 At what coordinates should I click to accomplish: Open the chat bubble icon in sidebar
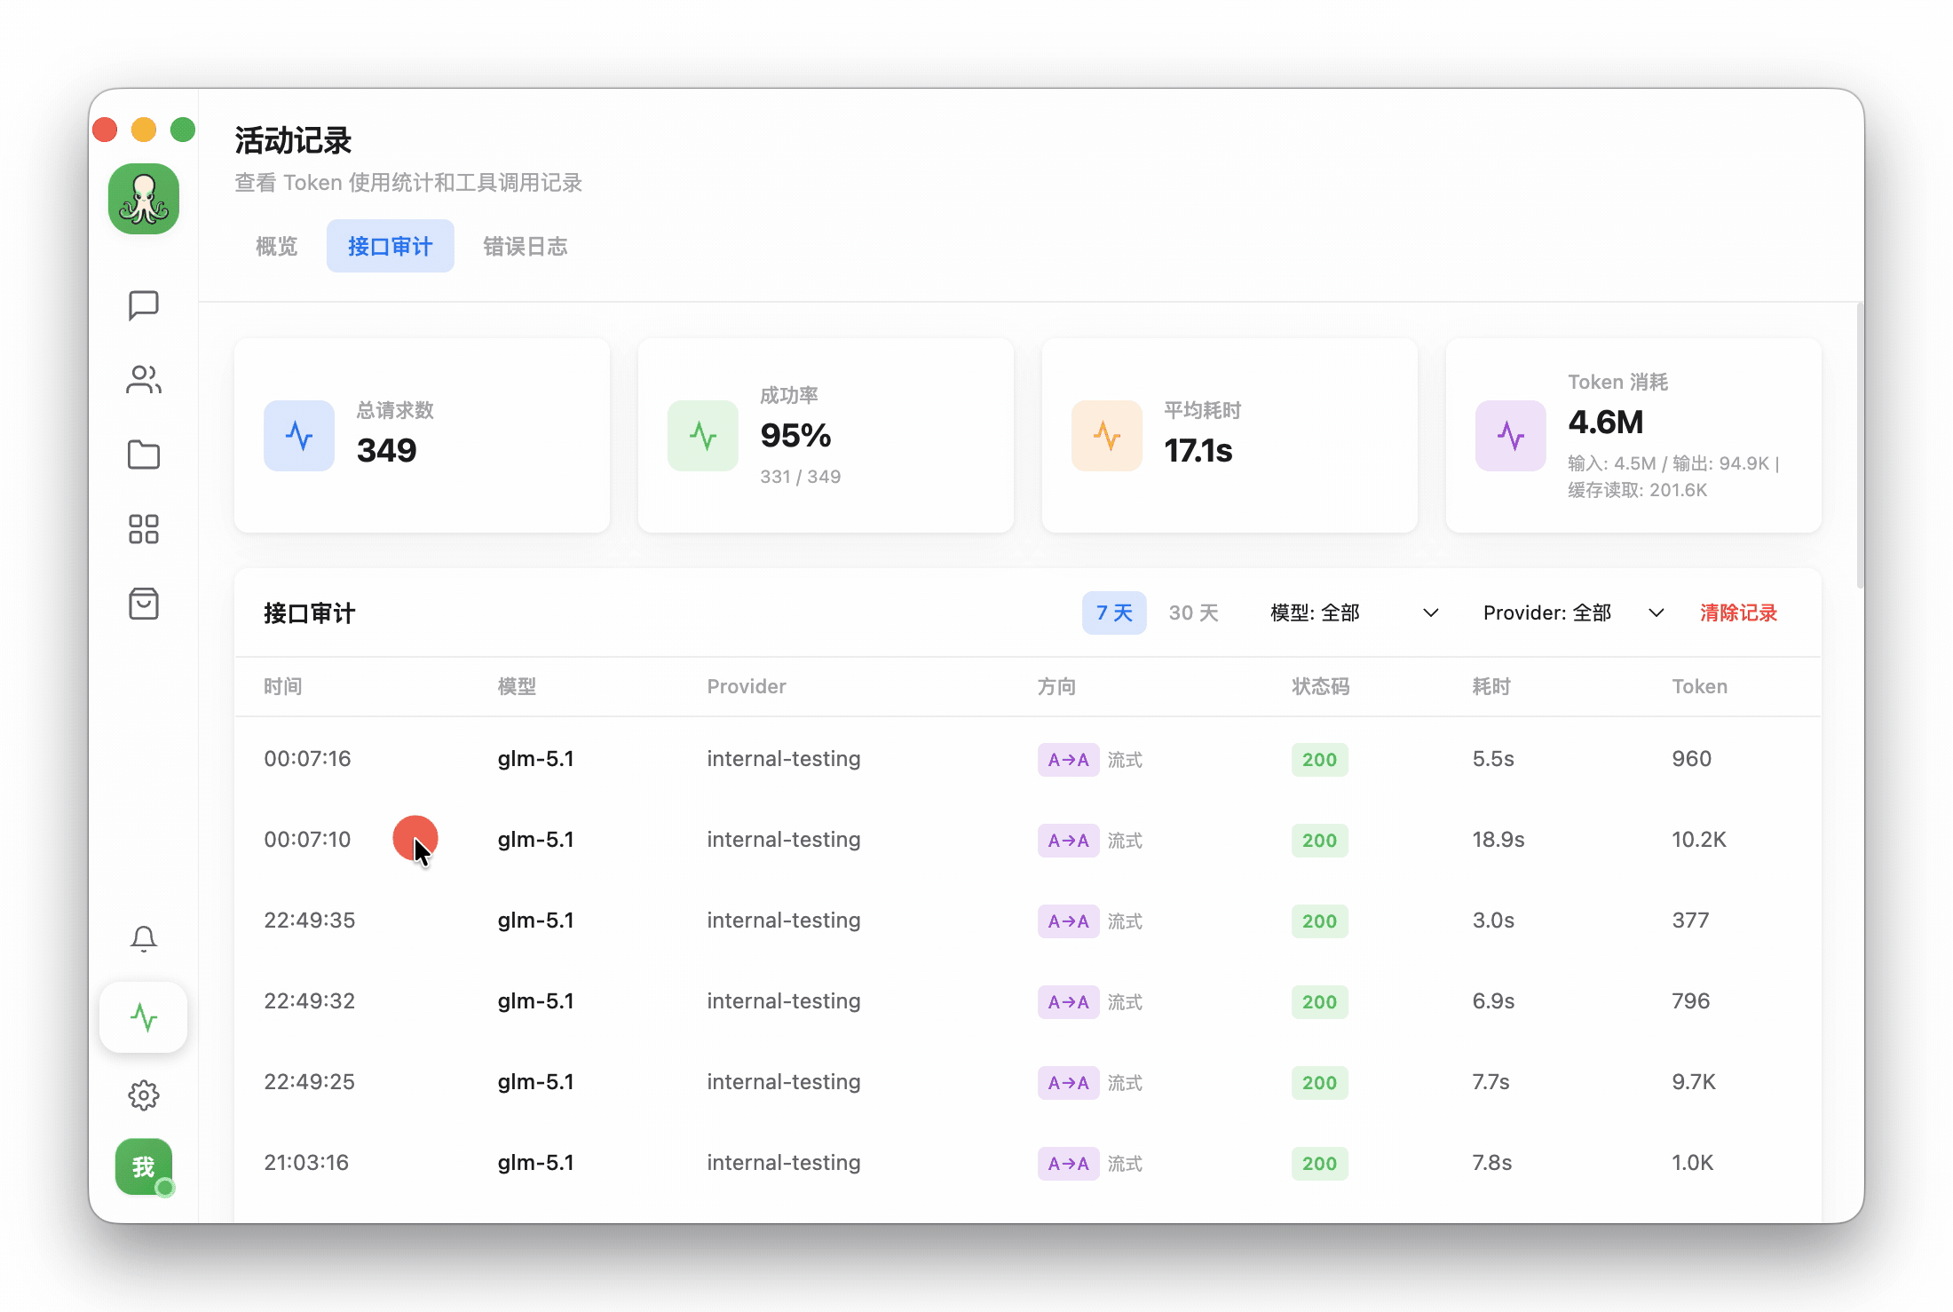[143, 305]
